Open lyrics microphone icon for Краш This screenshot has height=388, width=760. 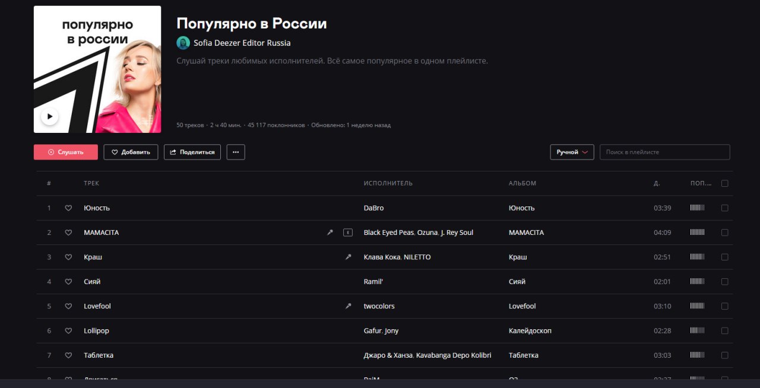[x=349, y=257]
